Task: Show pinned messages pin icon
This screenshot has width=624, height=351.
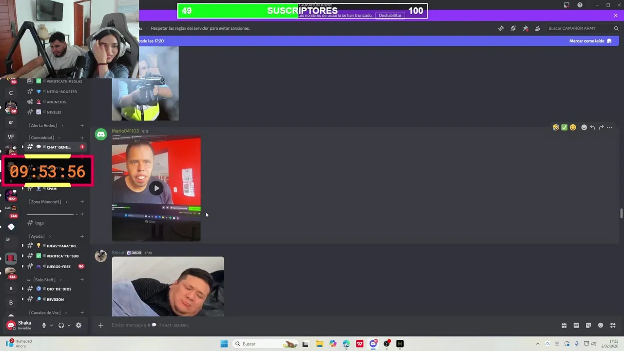Action: 526,28
